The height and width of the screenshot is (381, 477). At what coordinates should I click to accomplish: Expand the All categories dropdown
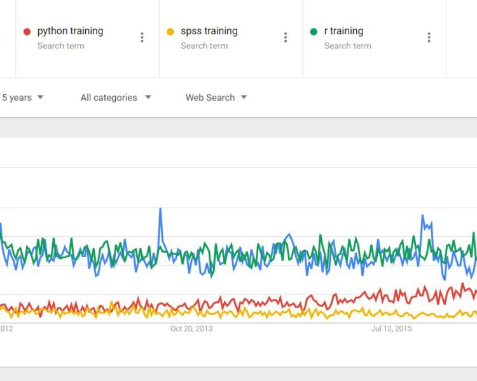pyautogui.click(x=116, y=98)
